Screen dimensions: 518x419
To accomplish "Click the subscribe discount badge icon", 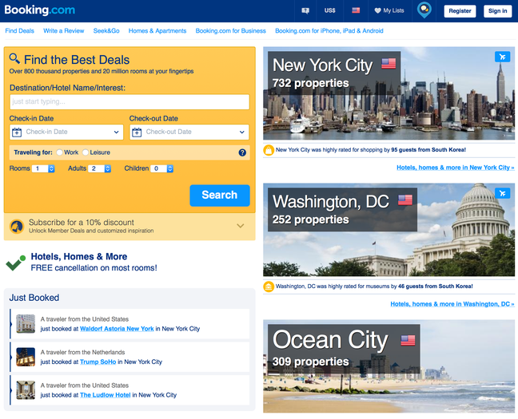I will click(17, 227).
